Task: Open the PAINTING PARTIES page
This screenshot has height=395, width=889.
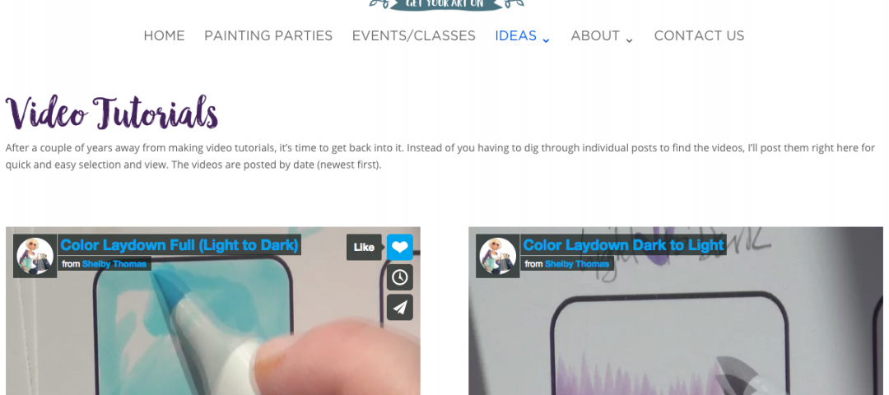Action: [268, 35]
